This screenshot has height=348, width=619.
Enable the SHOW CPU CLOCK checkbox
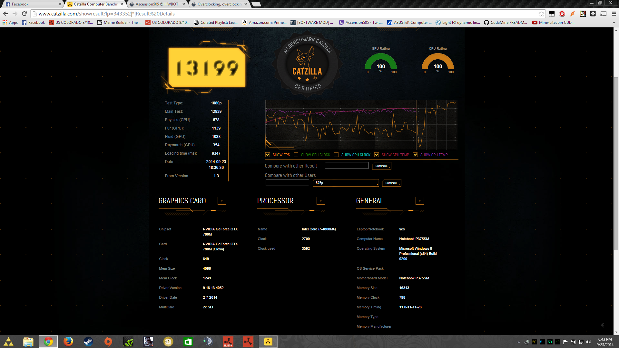click(336, 155)
